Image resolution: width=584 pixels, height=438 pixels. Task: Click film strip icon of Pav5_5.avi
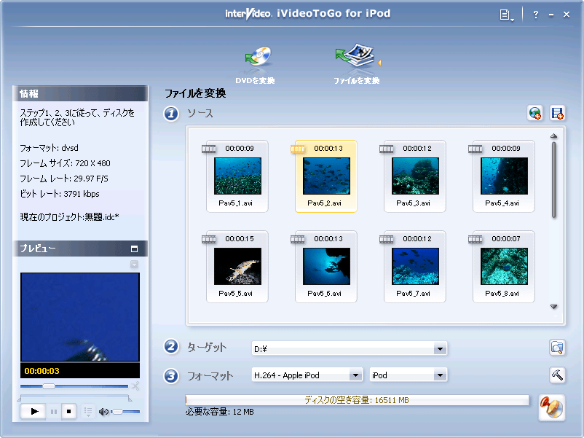(x=208, y=239)
